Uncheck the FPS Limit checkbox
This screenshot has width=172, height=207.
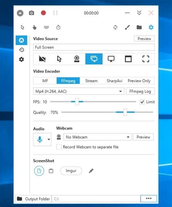(x=142, y=102)
